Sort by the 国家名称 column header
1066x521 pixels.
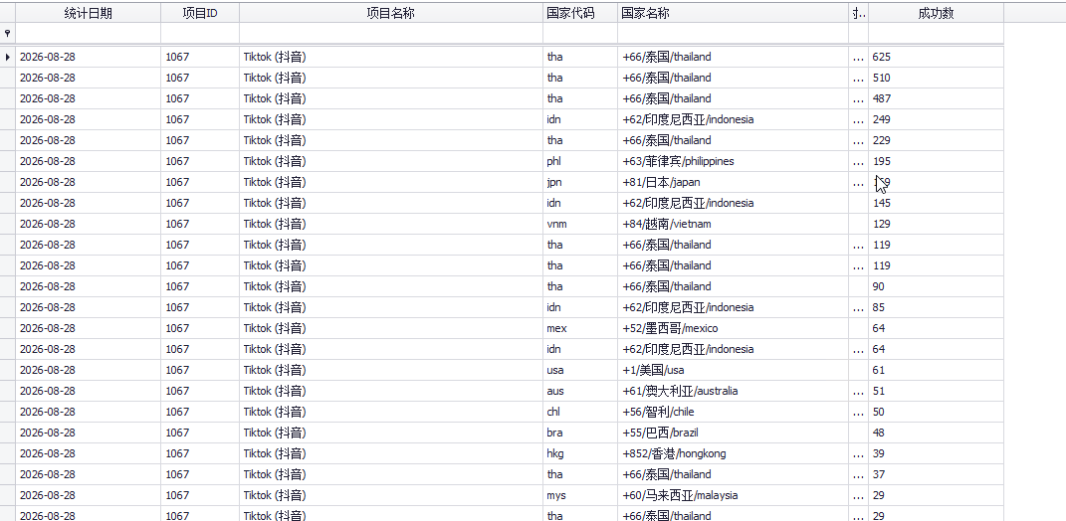point(733,13)
